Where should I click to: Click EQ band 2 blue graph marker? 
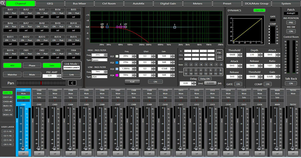107,27
